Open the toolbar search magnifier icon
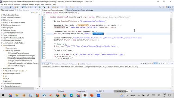This screenshot has width=174, height=98. click(x=160, y=7)
